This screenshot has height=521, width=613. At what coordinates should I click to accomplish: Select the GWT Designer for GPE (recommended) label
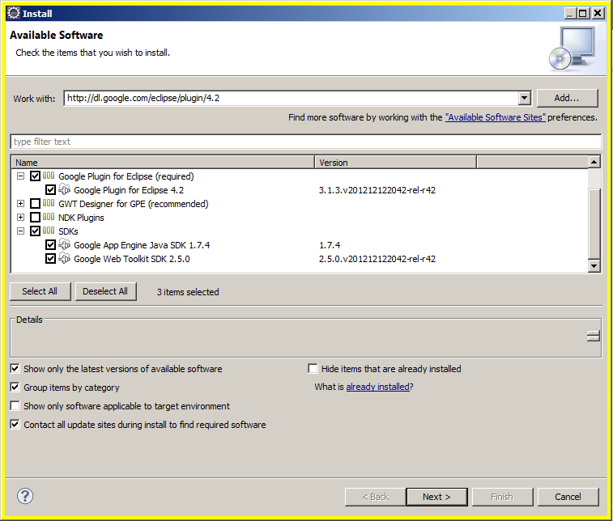(134, 204)
